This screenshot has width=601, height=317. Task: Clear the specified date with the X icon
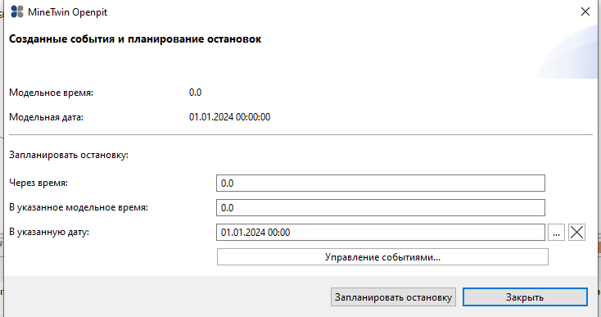click(576, 233)
